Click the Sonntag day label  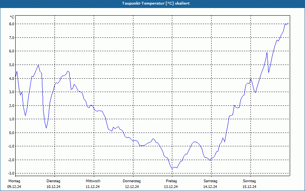click(x=249, y=181)
